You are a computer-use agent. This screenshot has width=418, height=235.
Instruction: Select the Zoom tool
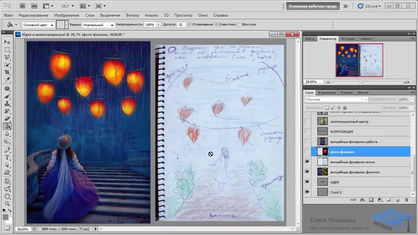pos(7,204)
